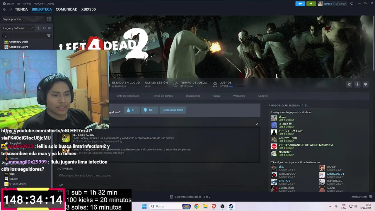Select the BIBLIOTECA tab

tap(42, 9)
